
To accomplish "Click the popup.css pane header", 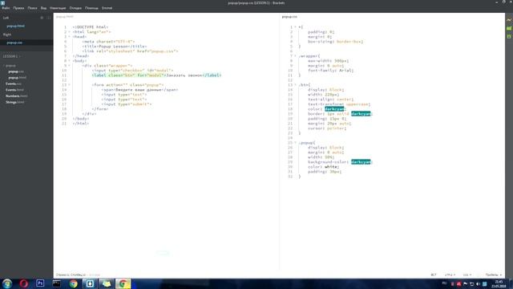I will click(289, 16).
